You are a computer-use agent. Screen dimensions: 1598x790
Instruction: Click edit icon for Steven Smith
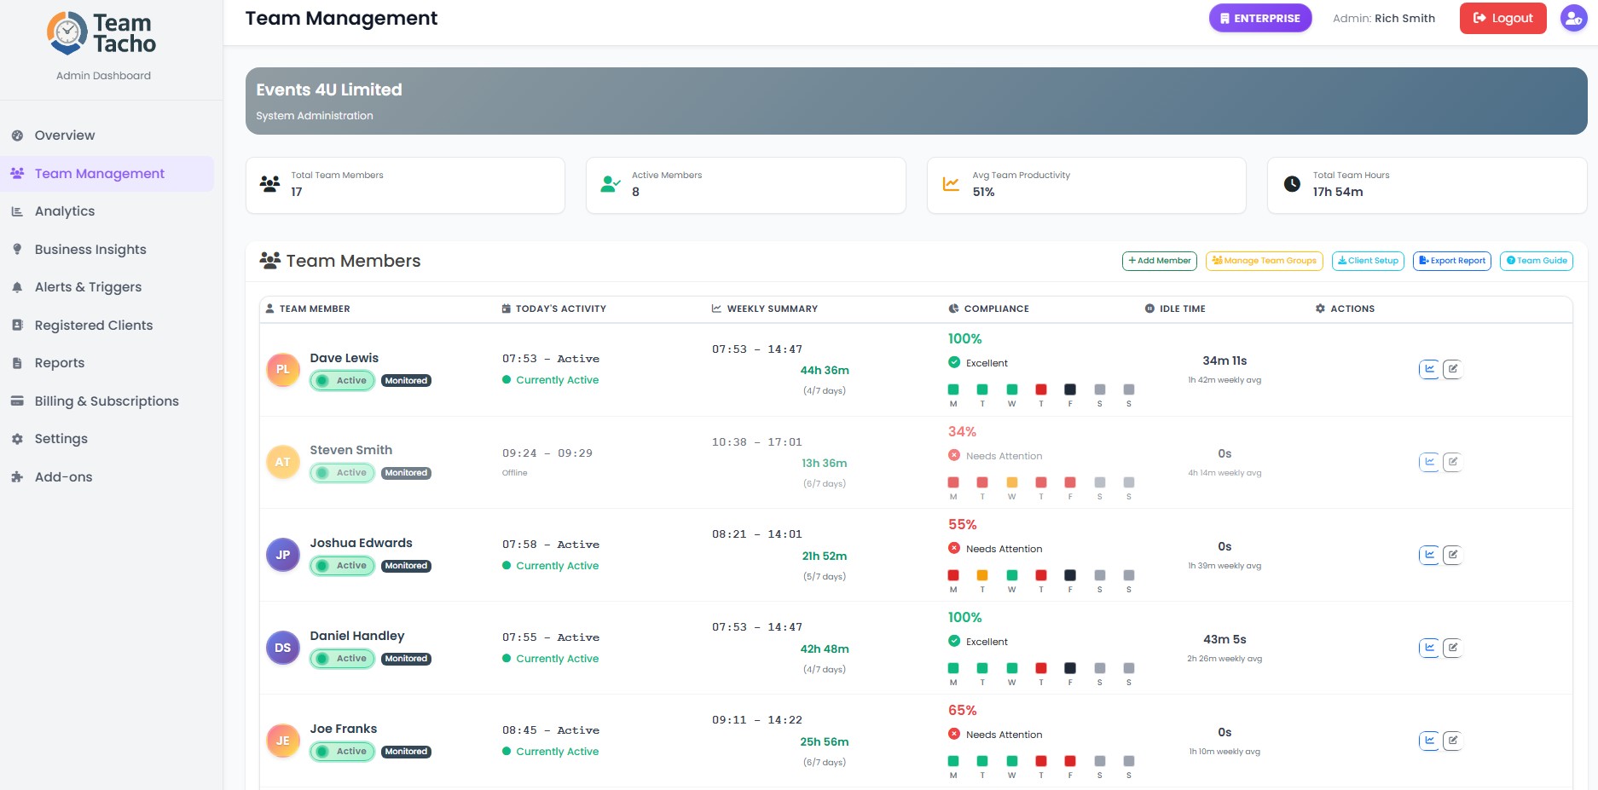(1453, 462)
